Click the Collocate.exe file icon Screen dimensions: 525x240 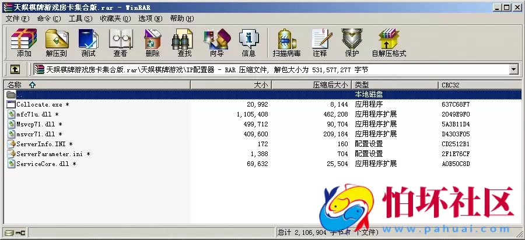click(x=11, y=105)
